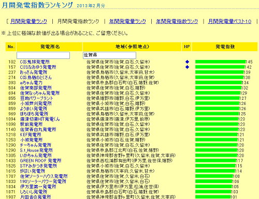Screen dimensions: 259x199
Task: Open KEF発電所 plant link
Action: (x=31, y=134)
